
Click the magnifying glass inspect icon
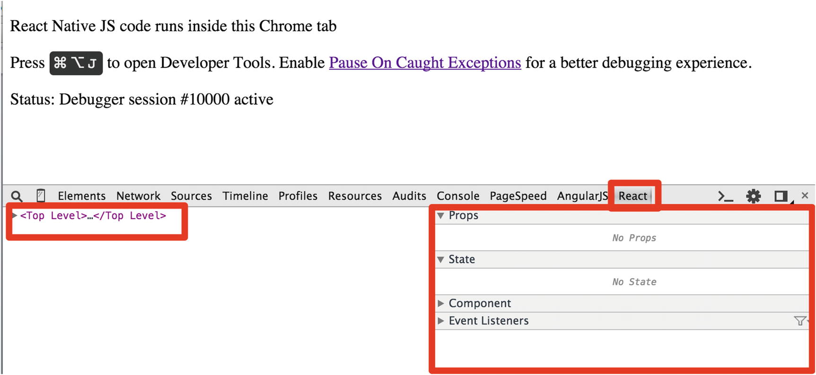pos(17,196)
